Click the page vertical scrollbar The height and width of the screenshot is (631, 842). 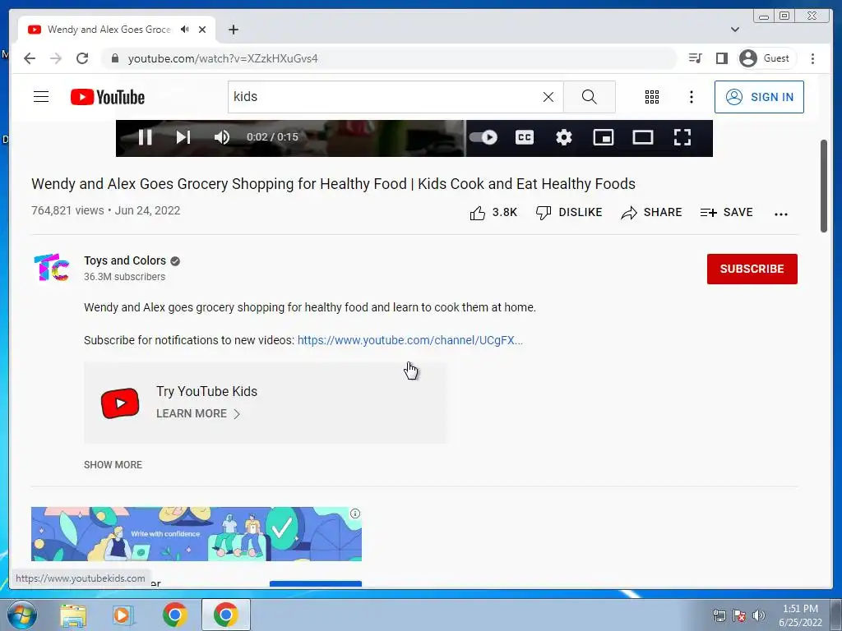pyautogui.click(x=824, y=187)
